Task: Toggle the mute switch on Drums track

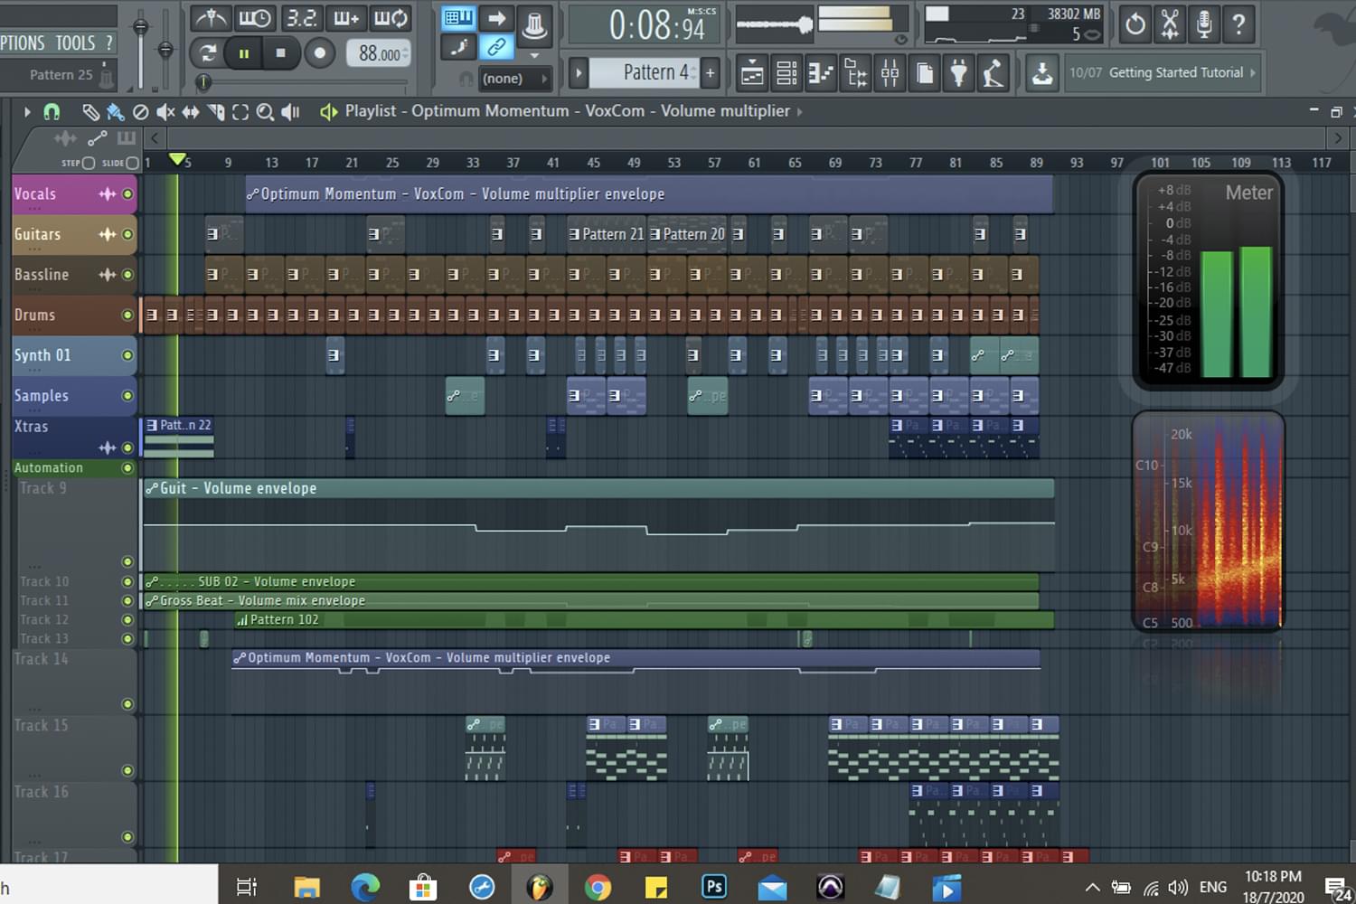Action: click(127, 315)
